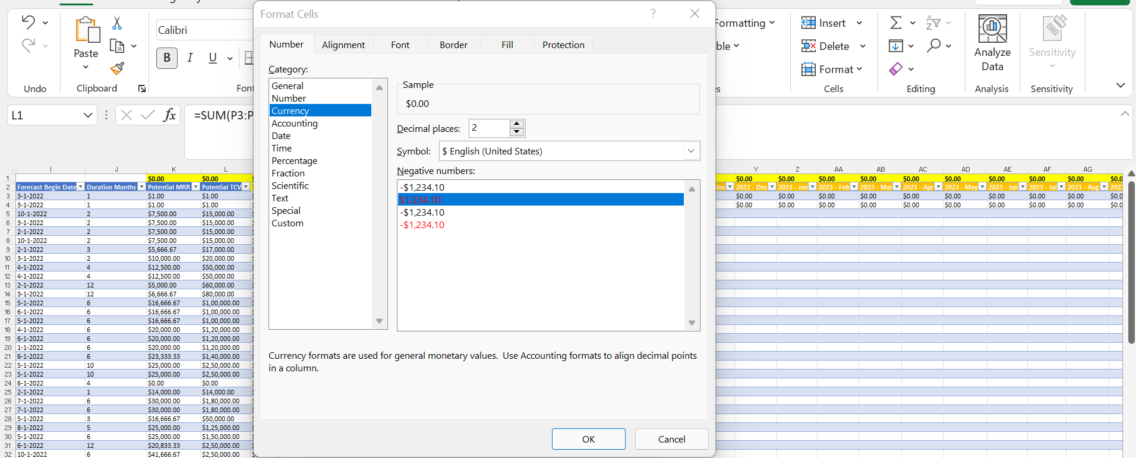1136x458 pixels.
Task: Click scroll-down arrow of Category list
Action: [x=379, y=321]
